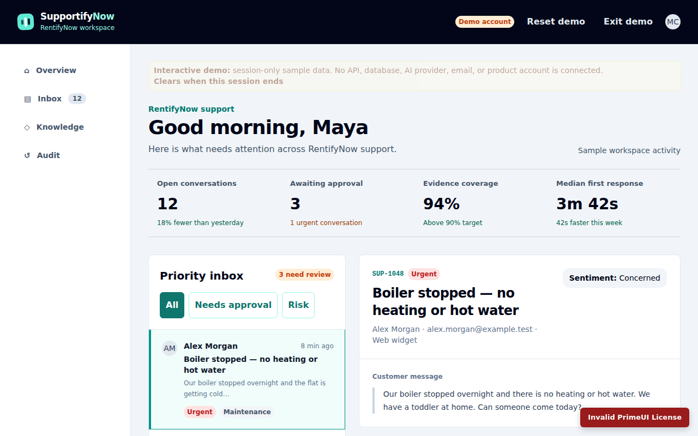This screenshot has width=698, height=436.
Task: Click the 8 min ago timestamp
Action: [x=317, y=346]
